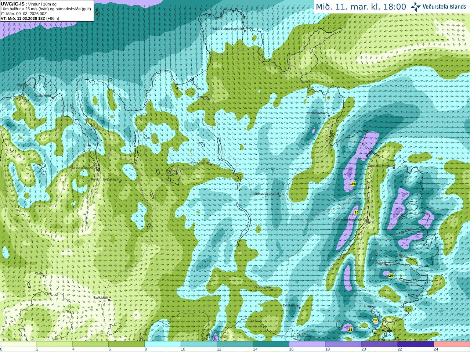Screen dimensions: 470x352
Task: Select the 16–18 m/s legend color swatch
Action: pyautogui.click(x=307, y=344)
